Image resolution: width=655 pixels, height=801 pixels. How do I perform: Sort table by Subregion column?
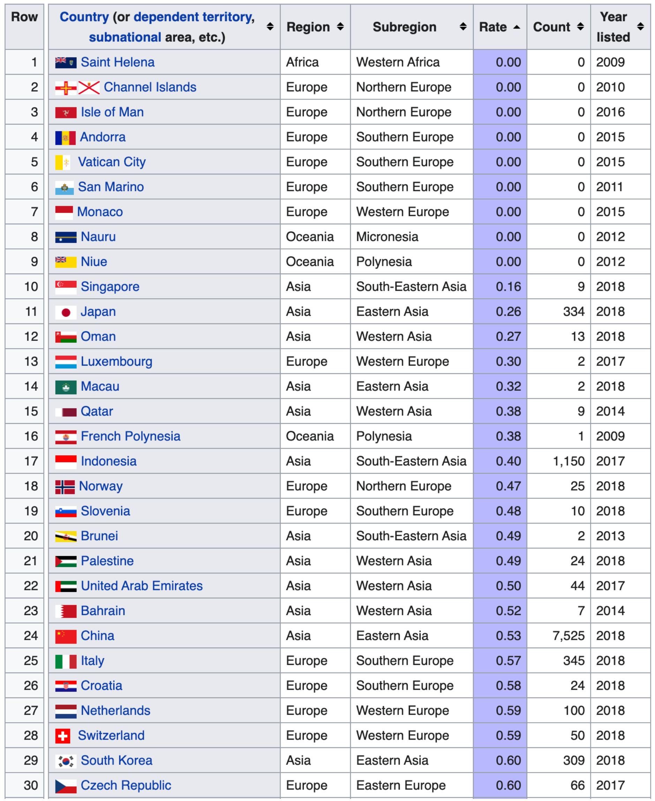(x=463, y=27)
